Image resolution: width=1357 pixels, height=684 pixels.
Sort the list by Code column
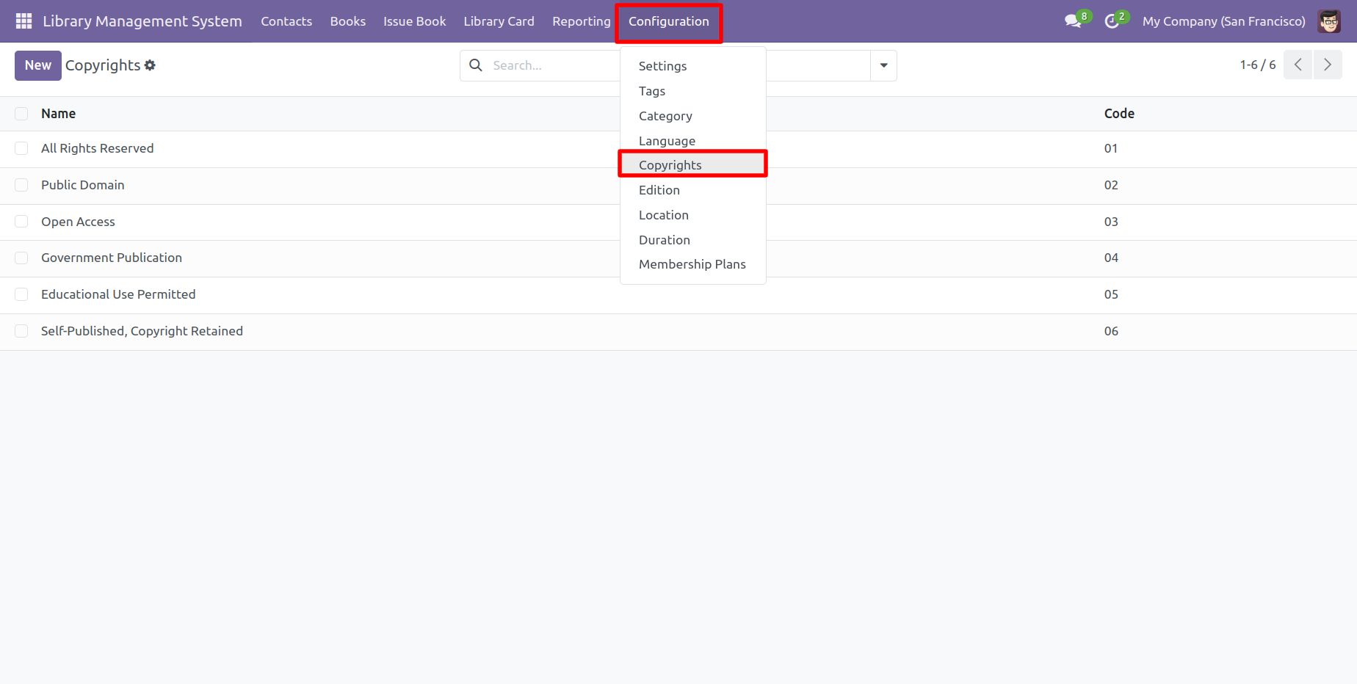(1119, 114)
